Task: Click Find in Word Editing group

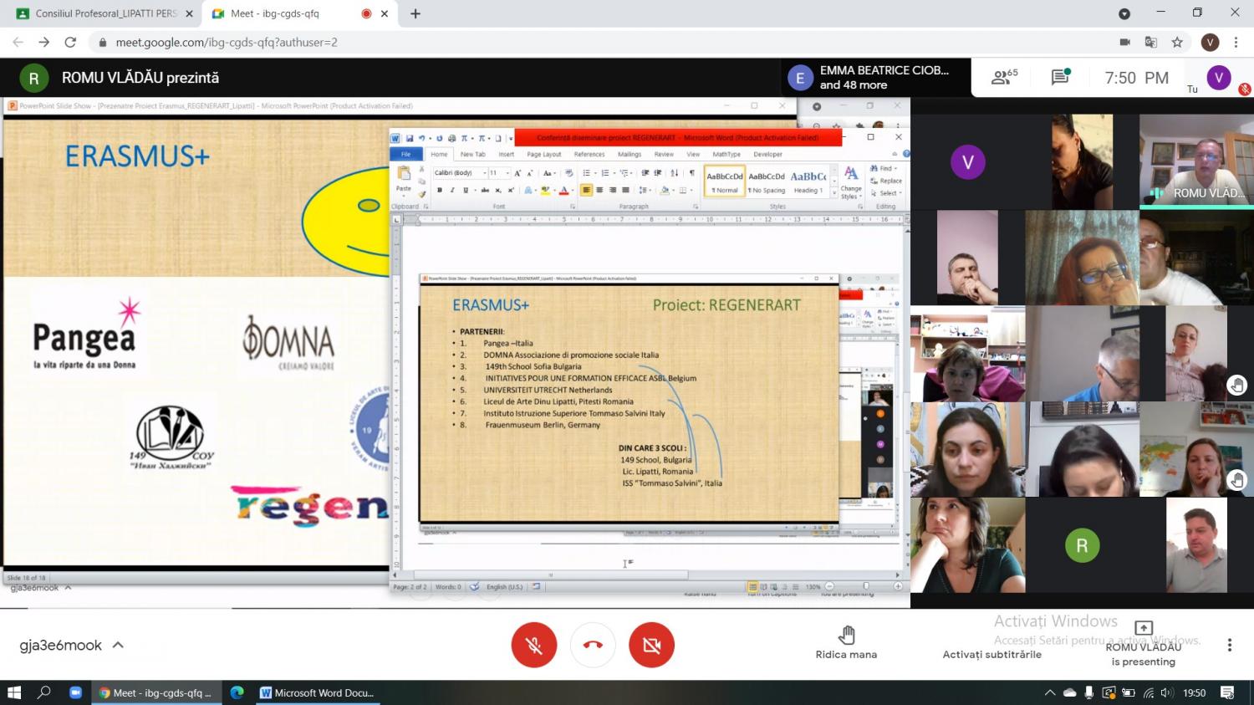Action: click(884, 168)
